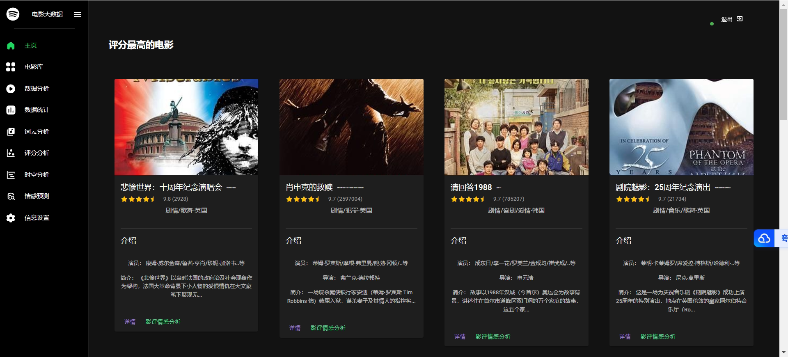Click the home icon beside 主页
788x357 pixels.
coord(11,46)
